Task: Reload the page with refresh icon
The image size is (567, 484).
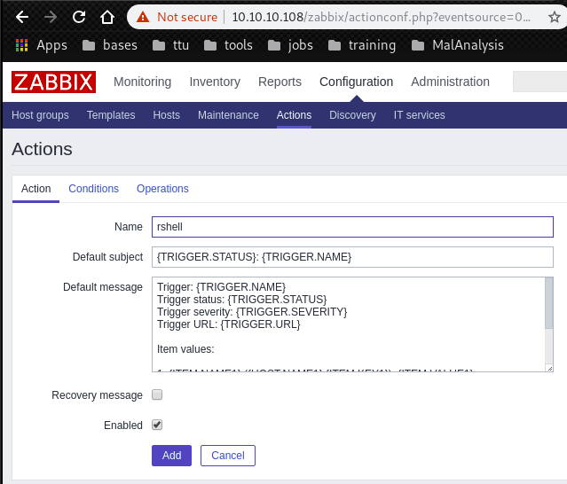Action: tap(79, 17)
